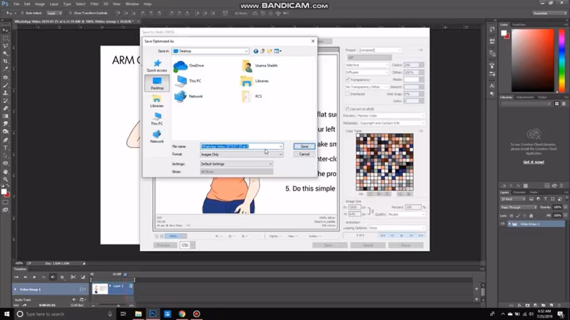Open the Layer menu
This screenshot has width=570, height=320.
[54, 4]
